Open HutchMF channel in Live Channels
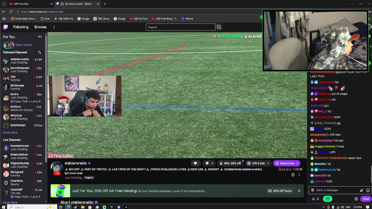Image resolution: width=372 pixels, height=209 pixels. [x=23, y=193]
